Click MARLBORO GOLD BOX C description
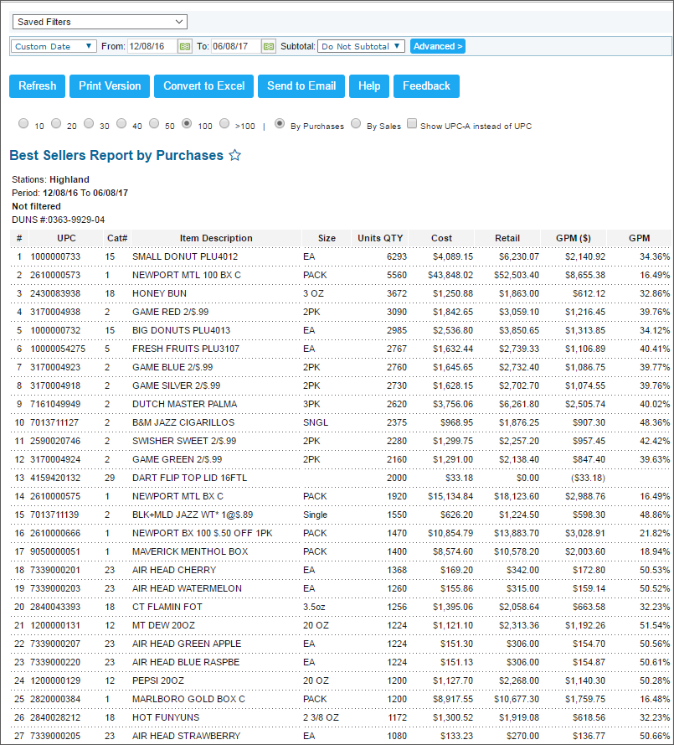Image resolution: width=674 pixels, height=745 pixels. click(x=189, y=700)
